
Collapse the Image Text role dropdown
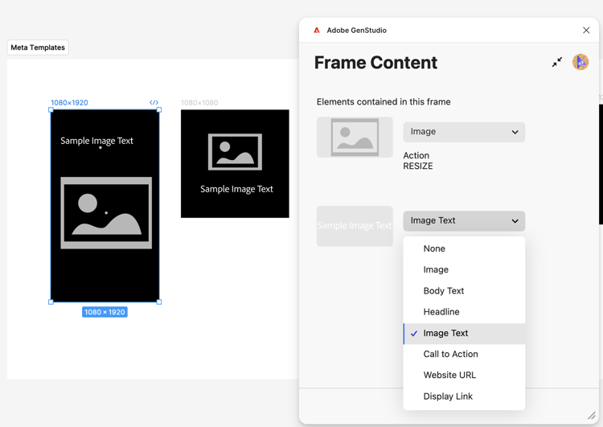point(464,221)
